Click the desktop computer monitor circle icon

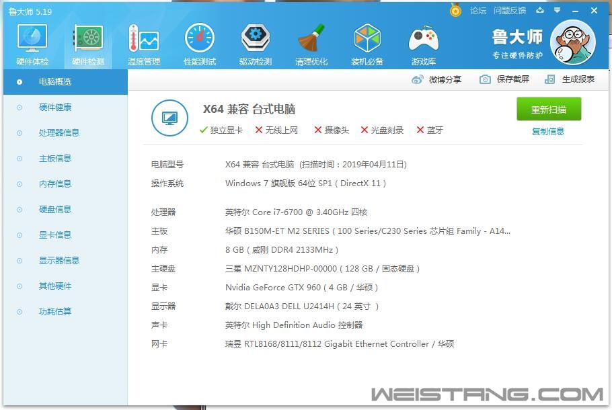click(169, 118)
